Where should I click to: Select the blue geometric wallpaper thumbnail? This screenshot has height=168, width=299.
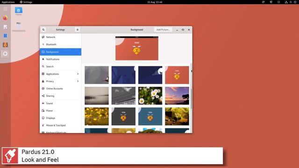pos(123,75)
